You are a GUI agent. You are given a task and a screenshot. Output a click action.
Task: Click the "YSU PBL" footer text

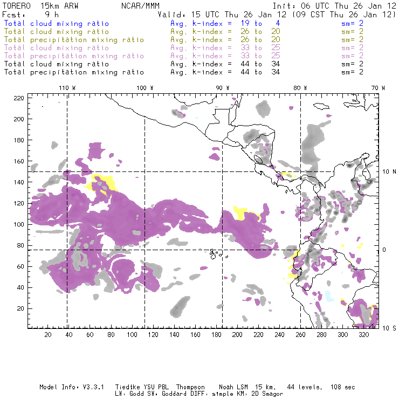156,387
